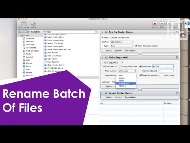Open Options under Ask for Finder Items
The height and width of the screenshot is (143, 190).
(119, 51)
